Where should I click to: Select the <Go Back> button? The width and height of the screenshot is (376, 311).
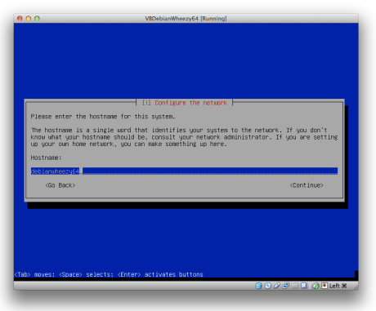pos(60,185)
